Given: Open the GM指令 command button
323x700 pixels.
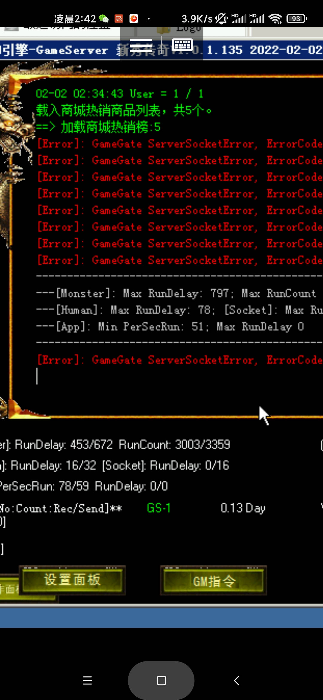Looking at the screenshot, I should click(x=214, y=581).
